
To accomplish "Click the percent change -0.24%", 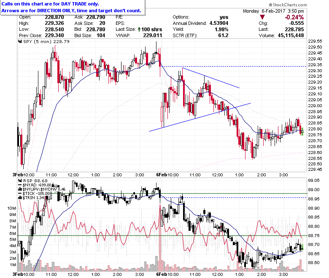I will 294,17.
